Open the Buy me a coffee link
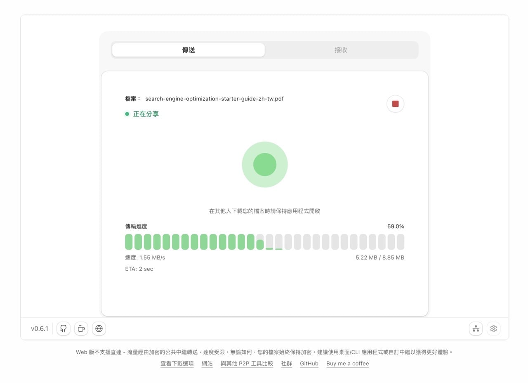Screen dimensions: 528x383 (x=347, y=364)
